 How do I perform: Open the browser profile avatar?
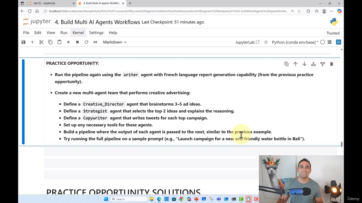(x=324, y=11)
